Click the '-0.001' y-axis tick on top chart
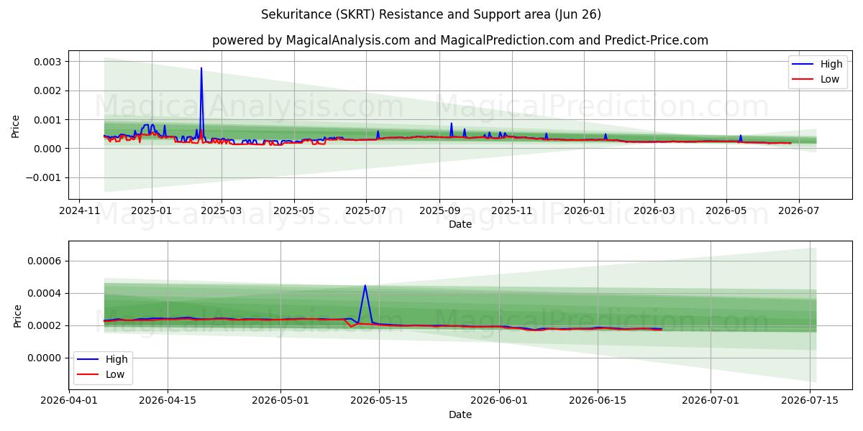 pyautogui.click(x=45, y=177)
